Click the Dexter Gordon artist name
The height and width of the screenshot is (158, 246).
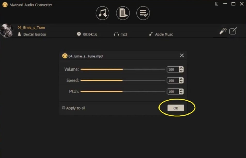tap(35, 34)
